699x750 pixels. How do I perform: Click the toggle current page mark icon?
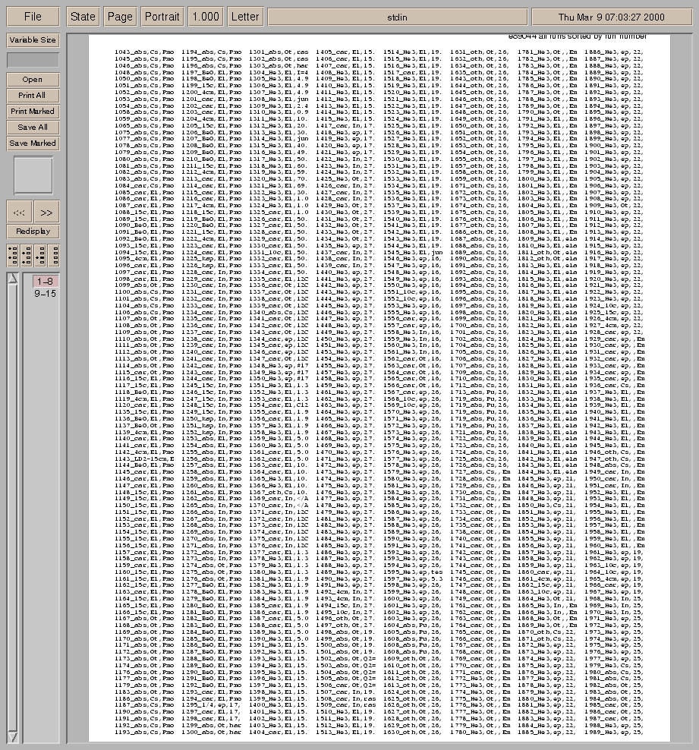click(x=40, y=255)
